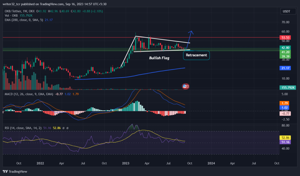Click the 80.00 RSI scale label

point(285,126)
